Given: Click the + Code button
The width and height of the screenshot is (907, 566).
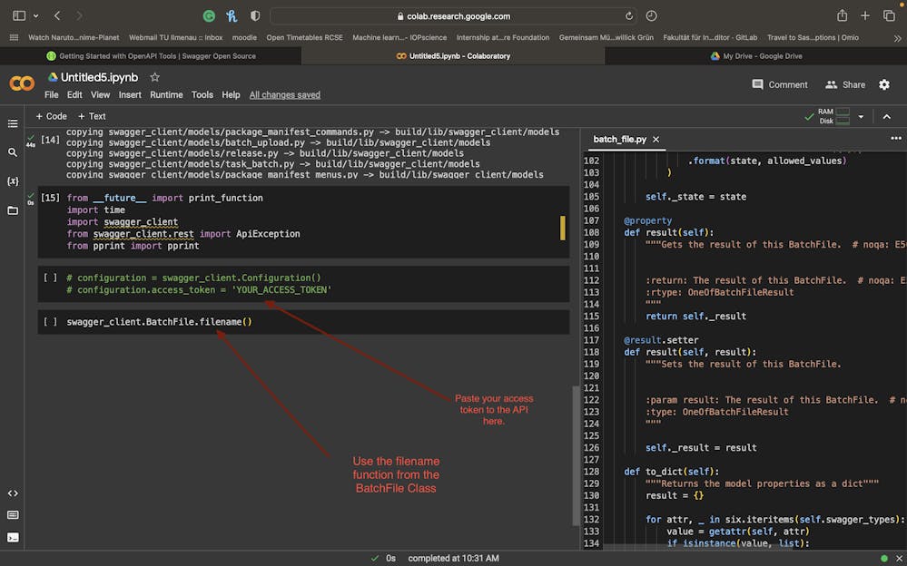Looking at the screenshot, I should (51, 116).
